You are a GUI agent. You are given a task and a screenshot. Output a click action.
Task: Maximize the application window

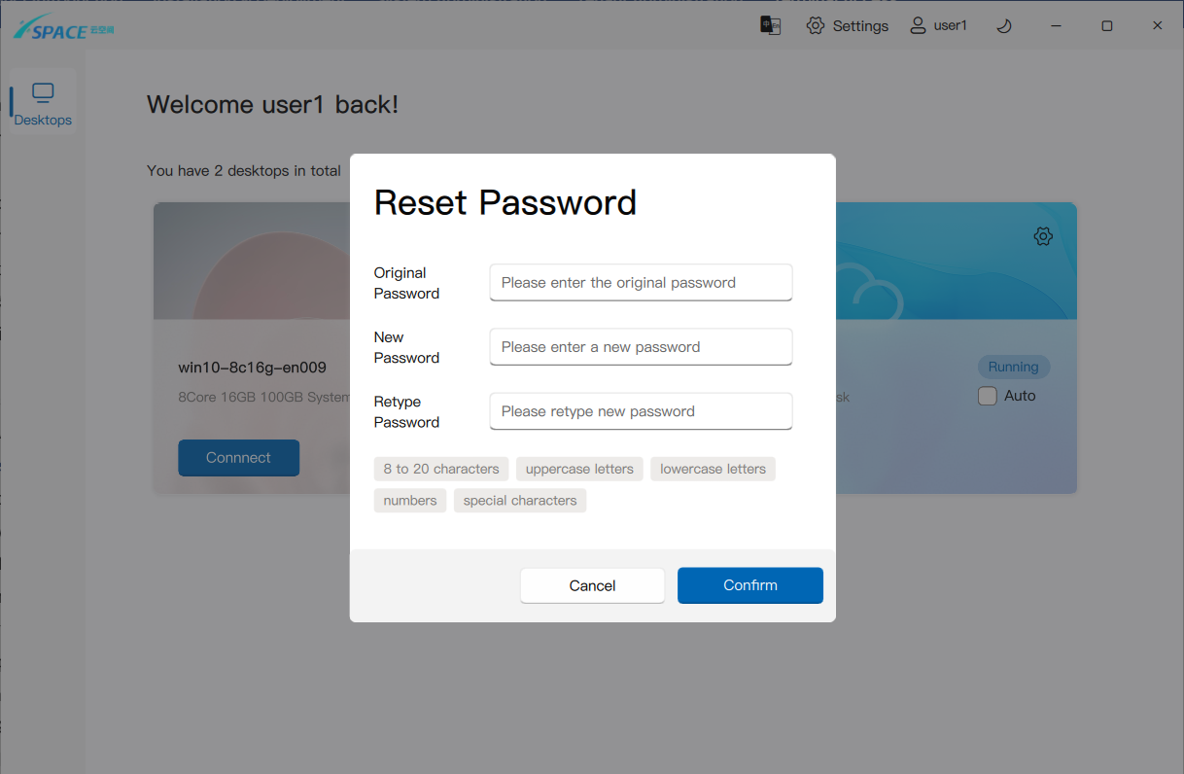click(1106, 26)
